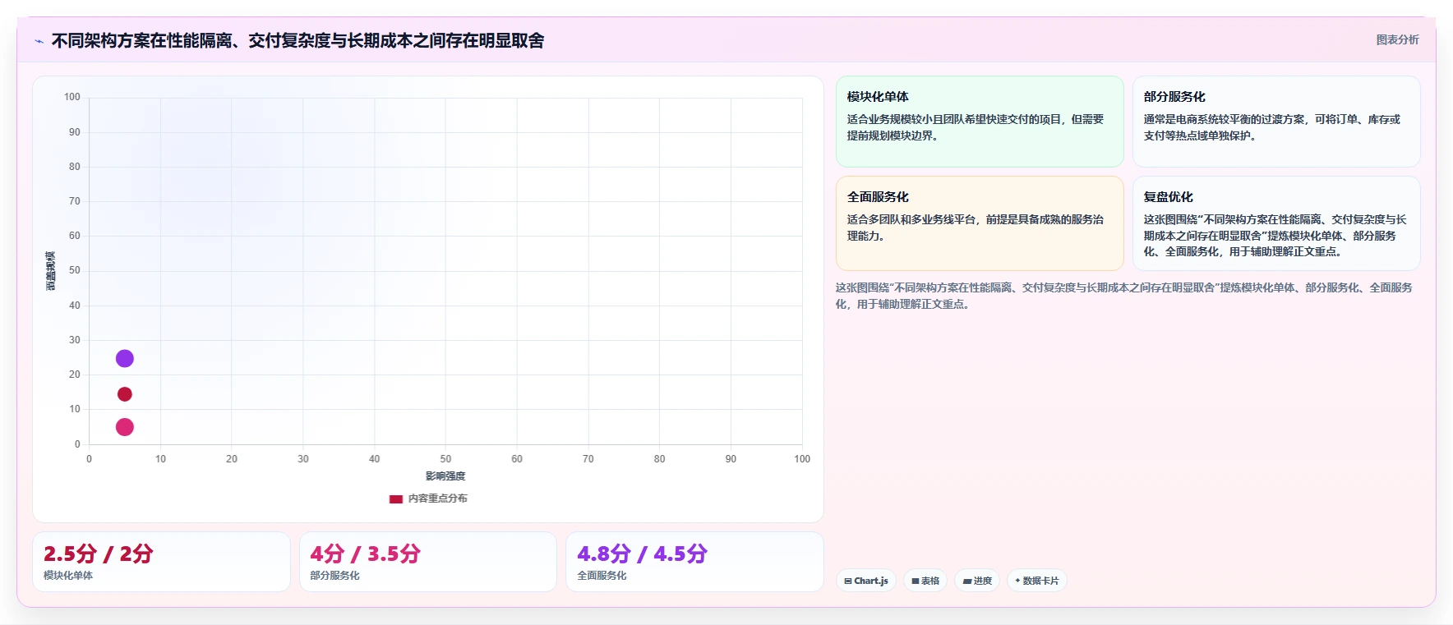Image resolution: width=1453 pixels, height=625 pixels.
Task: Click the 数据卡片 tag
Action: point(1037,581)
